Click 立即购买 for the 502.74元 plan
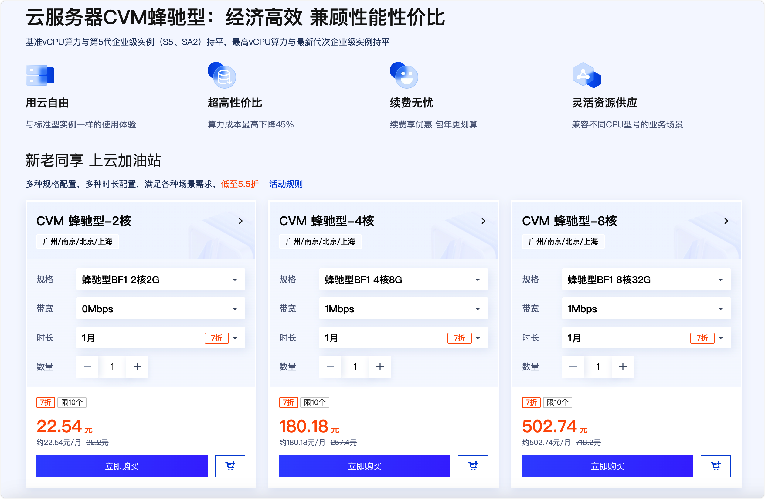Image resolution: width=765 pixels, height=499 pixels. pos(608,466)
